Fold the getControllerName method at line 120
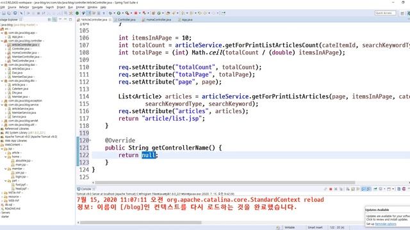Image resolution: width=410 pixels, height=230 pixels. [90, 141]
